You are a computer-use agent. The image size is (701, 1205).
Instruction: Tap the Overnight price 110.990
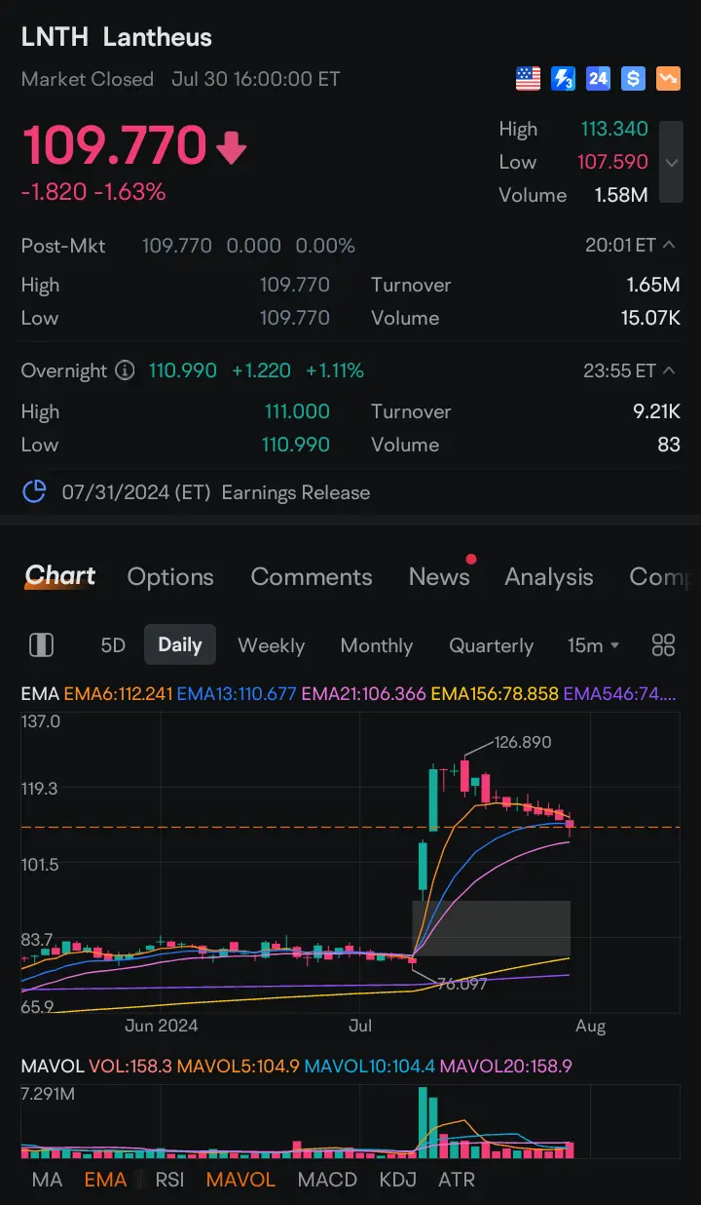coord(183,370)
